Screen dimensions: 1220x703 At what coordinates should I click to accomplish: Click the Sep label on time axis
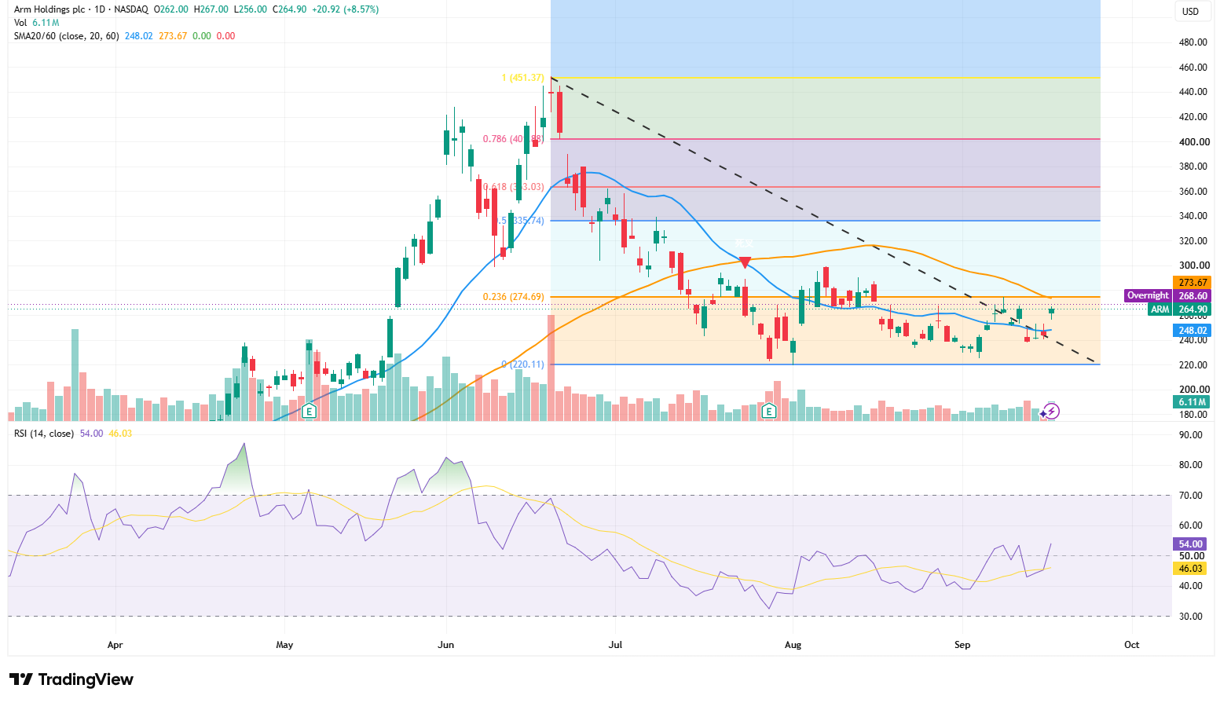pos(962,645)
